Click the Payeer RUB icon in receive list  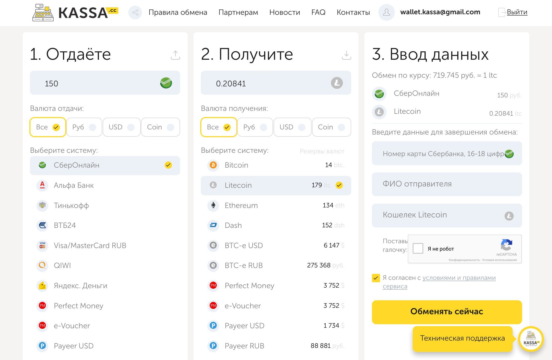[213, 345]
